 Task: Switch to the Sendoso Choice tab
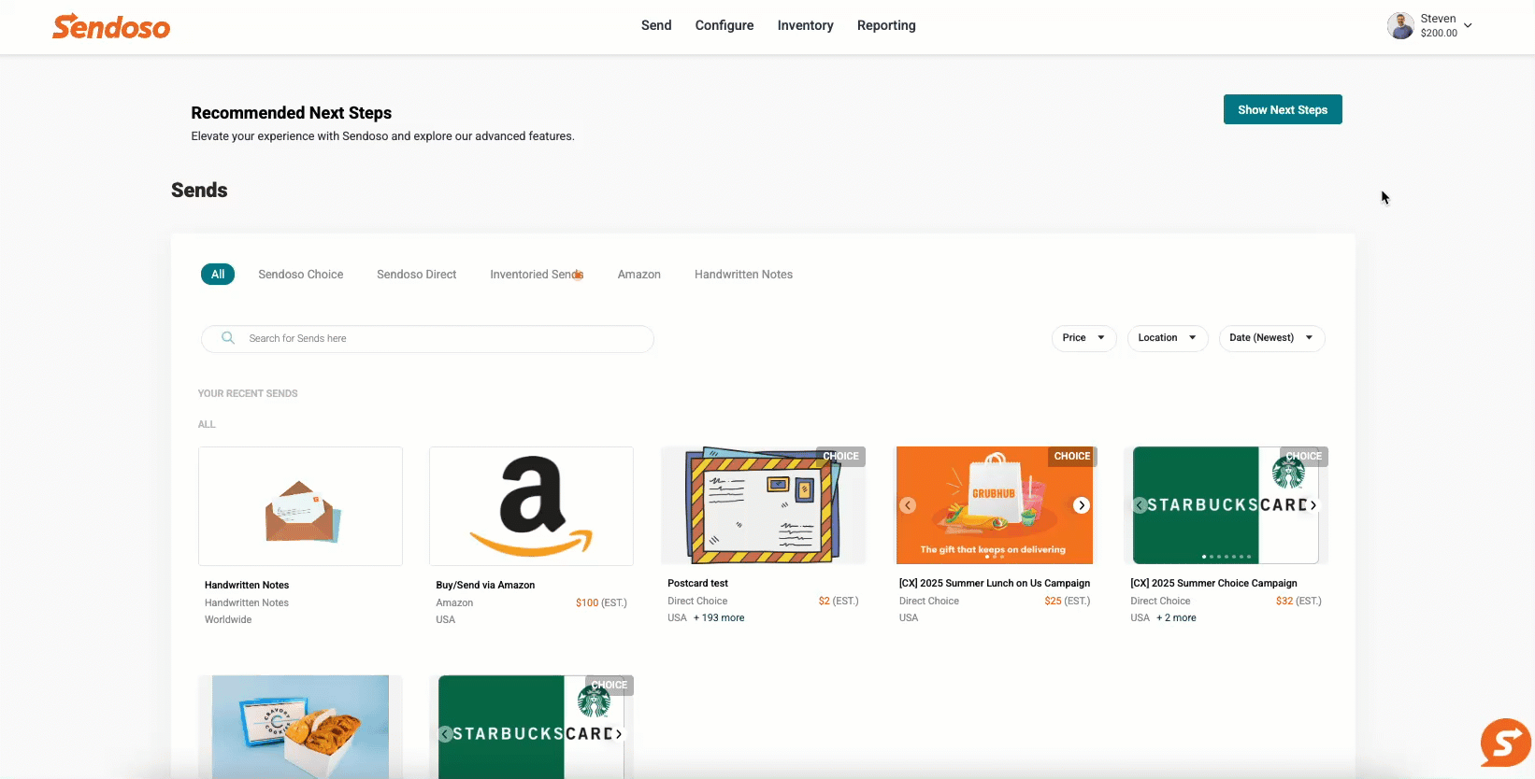pyautogui.click(x=301, y=275)
